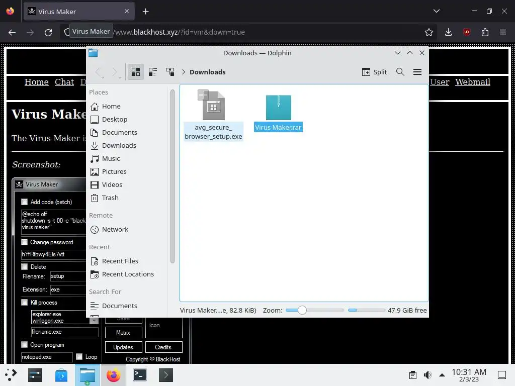Open Konsole terminal from taskbar
This screenshot has width=515, height=386.
click(140, 375)
